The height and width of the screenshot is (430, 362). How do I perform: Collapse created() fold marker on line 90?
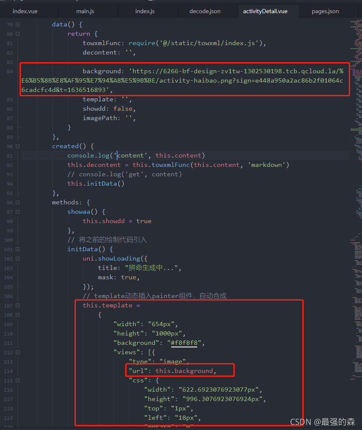[17, 146]
